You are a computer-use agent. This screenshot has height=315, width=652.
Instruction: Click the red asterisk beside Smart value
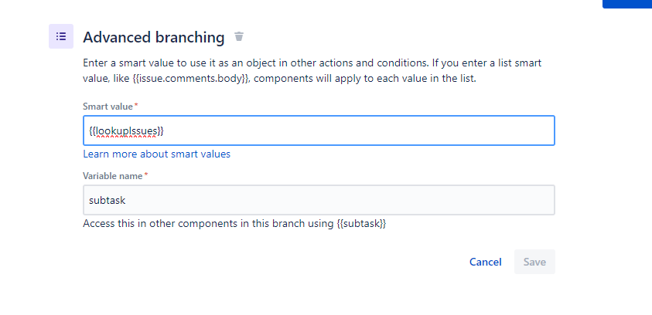click(136, 106)
